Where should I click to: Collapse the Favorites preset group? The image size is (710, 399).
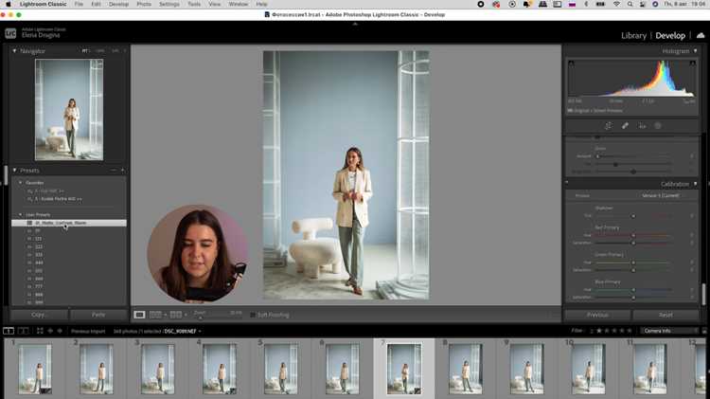click(21, 183)
